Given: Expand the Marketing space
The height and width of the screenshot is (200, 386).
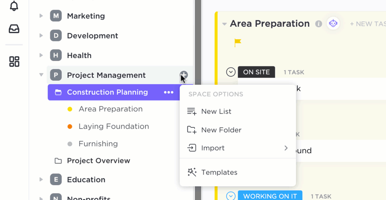Looking at the screenshot, I should [x=41, y=16].
